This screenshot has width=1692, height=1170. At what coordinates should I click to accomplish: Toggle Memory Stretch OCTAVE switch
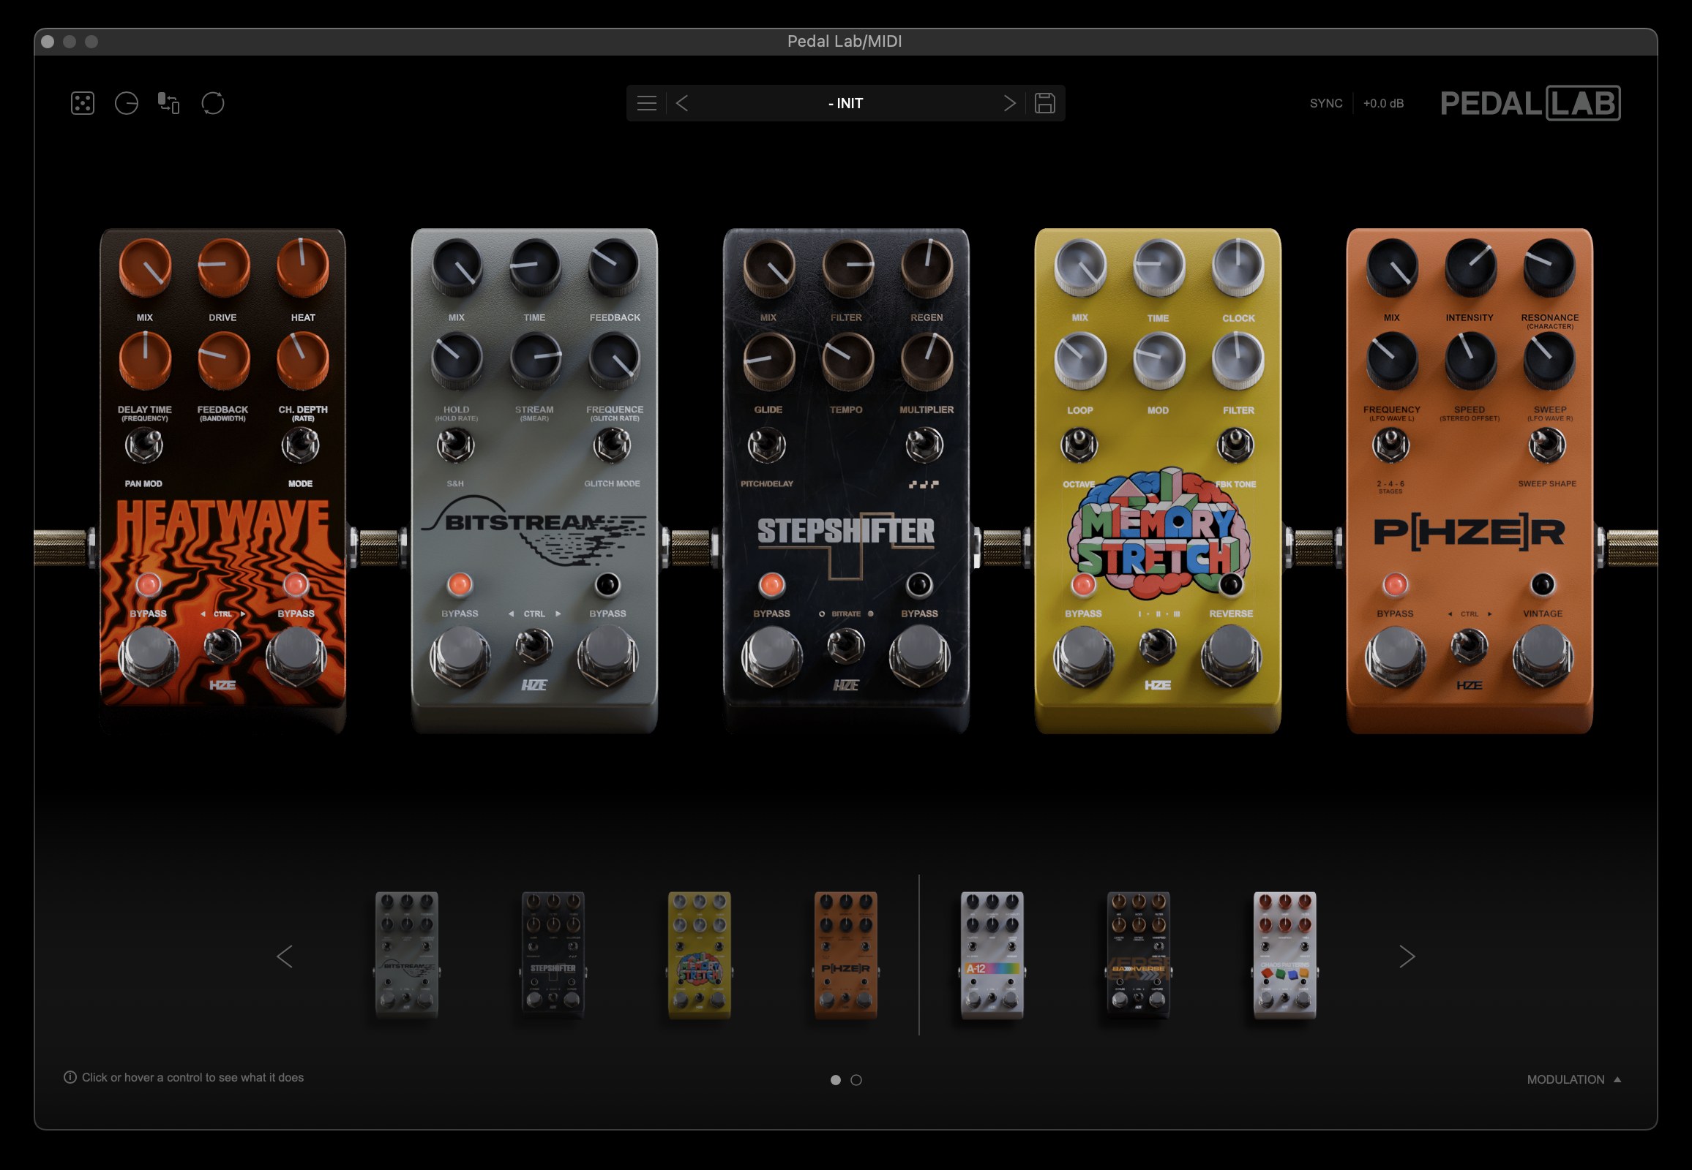[x=1079, y=445]
